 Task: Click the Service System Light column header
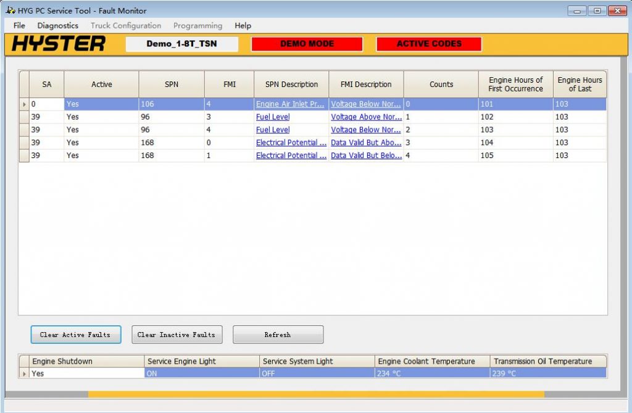[317, 361]
